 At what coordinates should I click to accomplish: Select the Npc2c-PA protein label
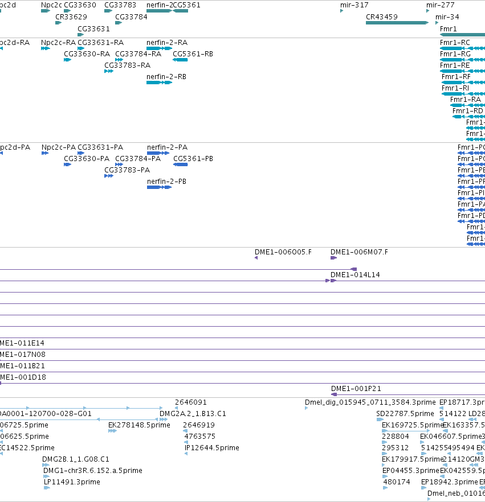tap(59, 147)
